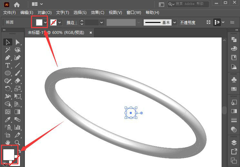
Task: Choose the Artboard tool
Action: pyautogui.click(x=8, y=135)
